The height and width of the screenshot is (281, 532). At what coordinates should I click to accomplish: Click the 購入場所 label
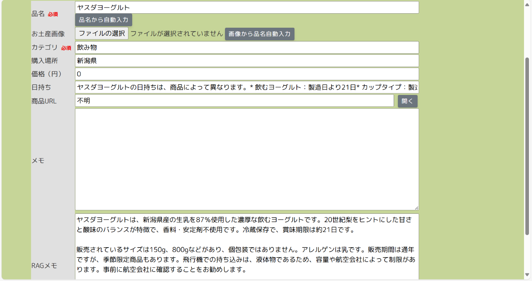coord(44,61)
